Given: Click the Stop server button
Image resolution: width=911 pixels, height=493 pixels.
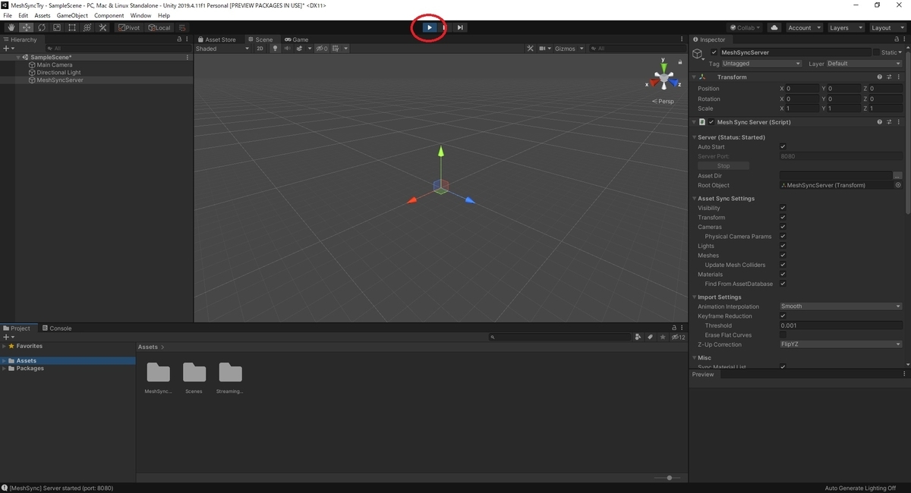Looking at the screenshot, I should click(723, 166).
